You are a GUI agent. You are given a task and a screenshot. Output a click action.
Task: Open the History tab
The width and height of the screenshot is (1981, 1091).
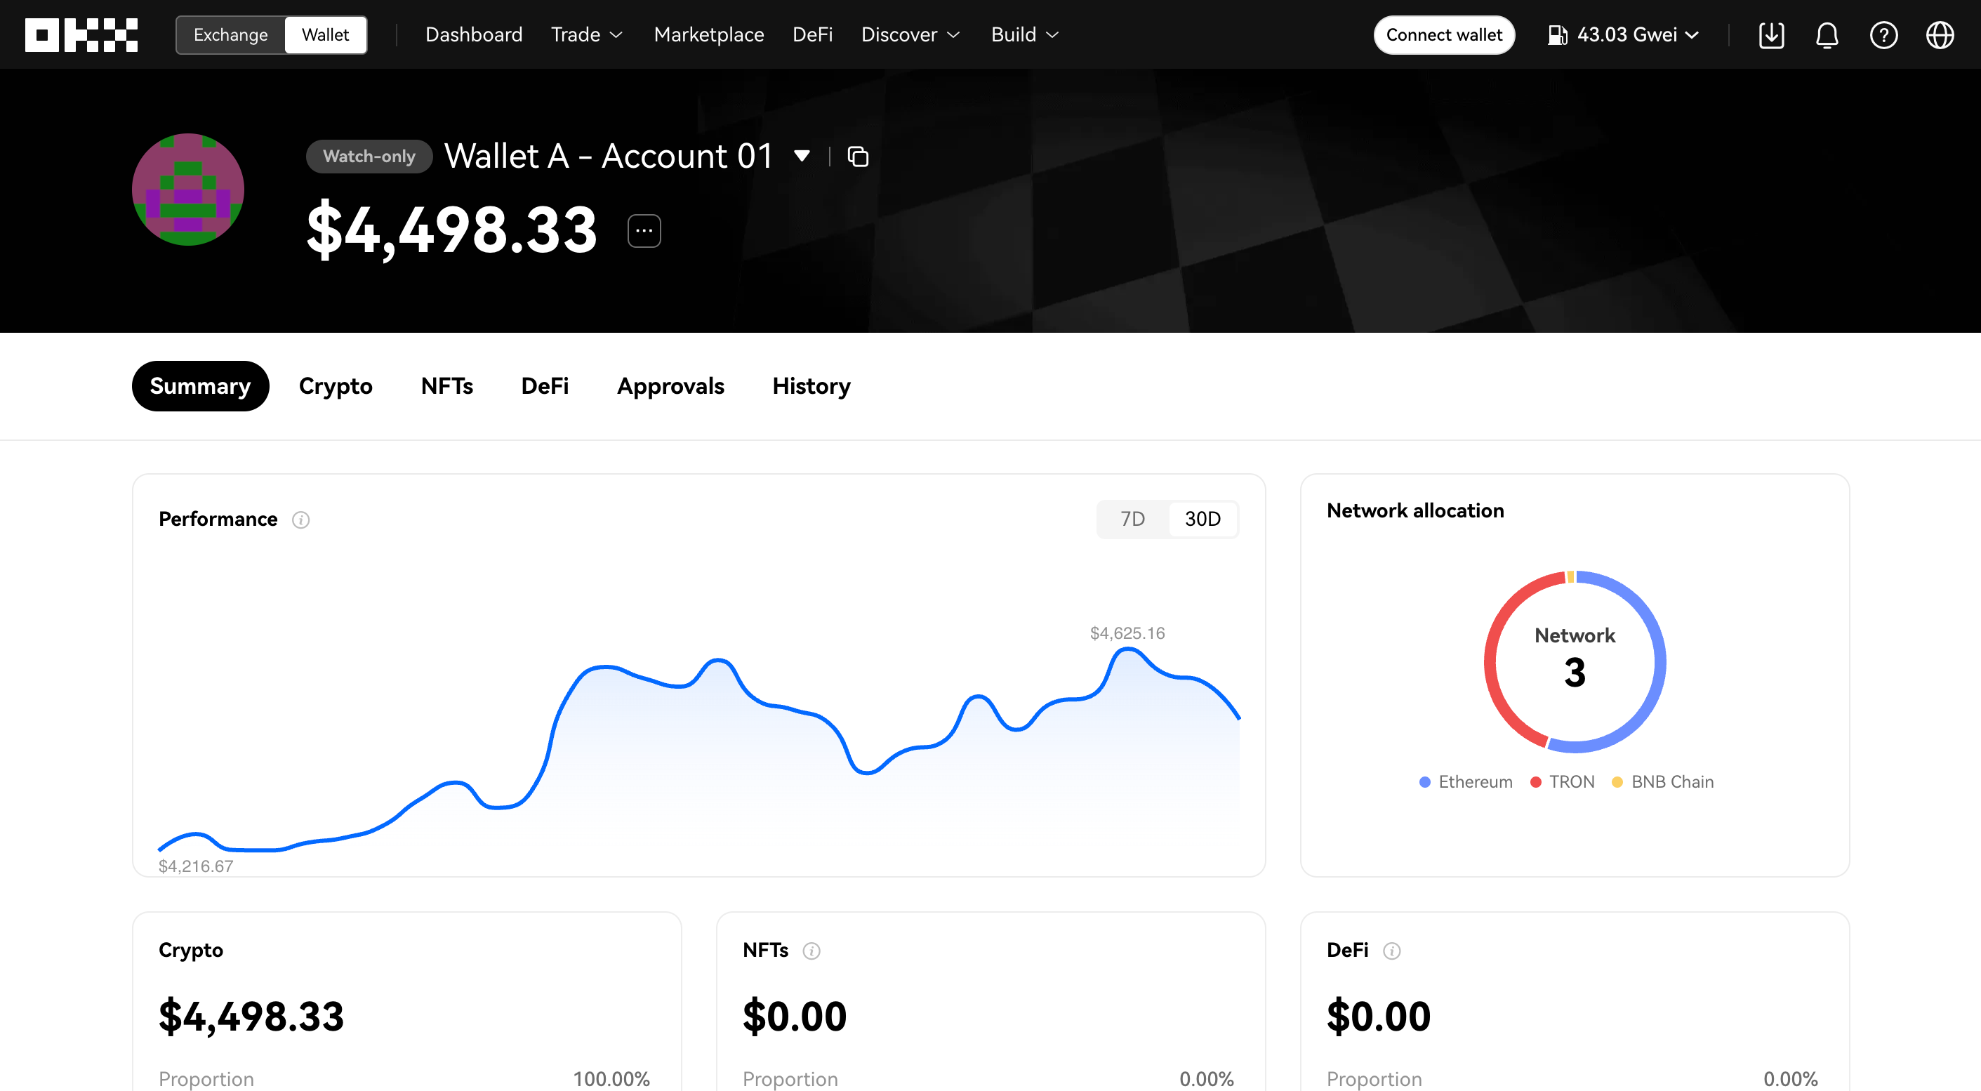tap(811, 386)
